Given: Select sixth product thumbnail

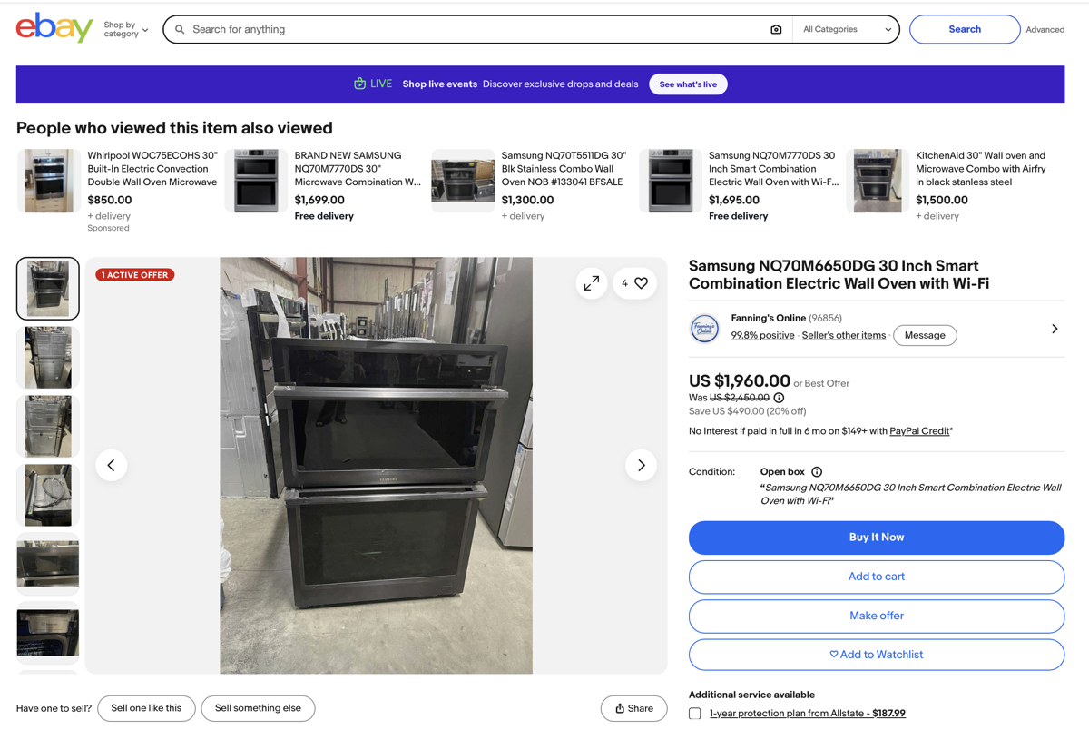Looking at the screenshot, I should pyautogui.click(x=48, y=633).
